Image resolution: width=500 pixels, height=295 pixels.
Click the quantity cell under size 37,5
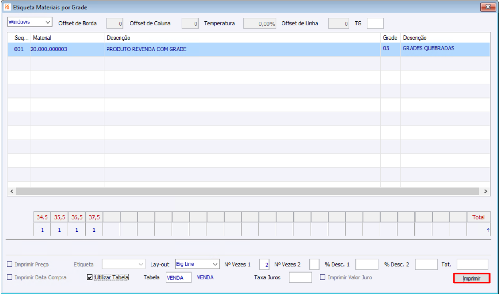click(94, 230)
